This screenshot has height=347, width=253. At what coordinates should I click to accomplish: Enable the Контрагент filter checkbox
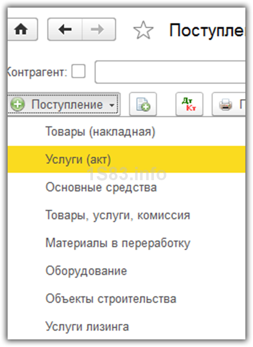click(x=78, y=71)
